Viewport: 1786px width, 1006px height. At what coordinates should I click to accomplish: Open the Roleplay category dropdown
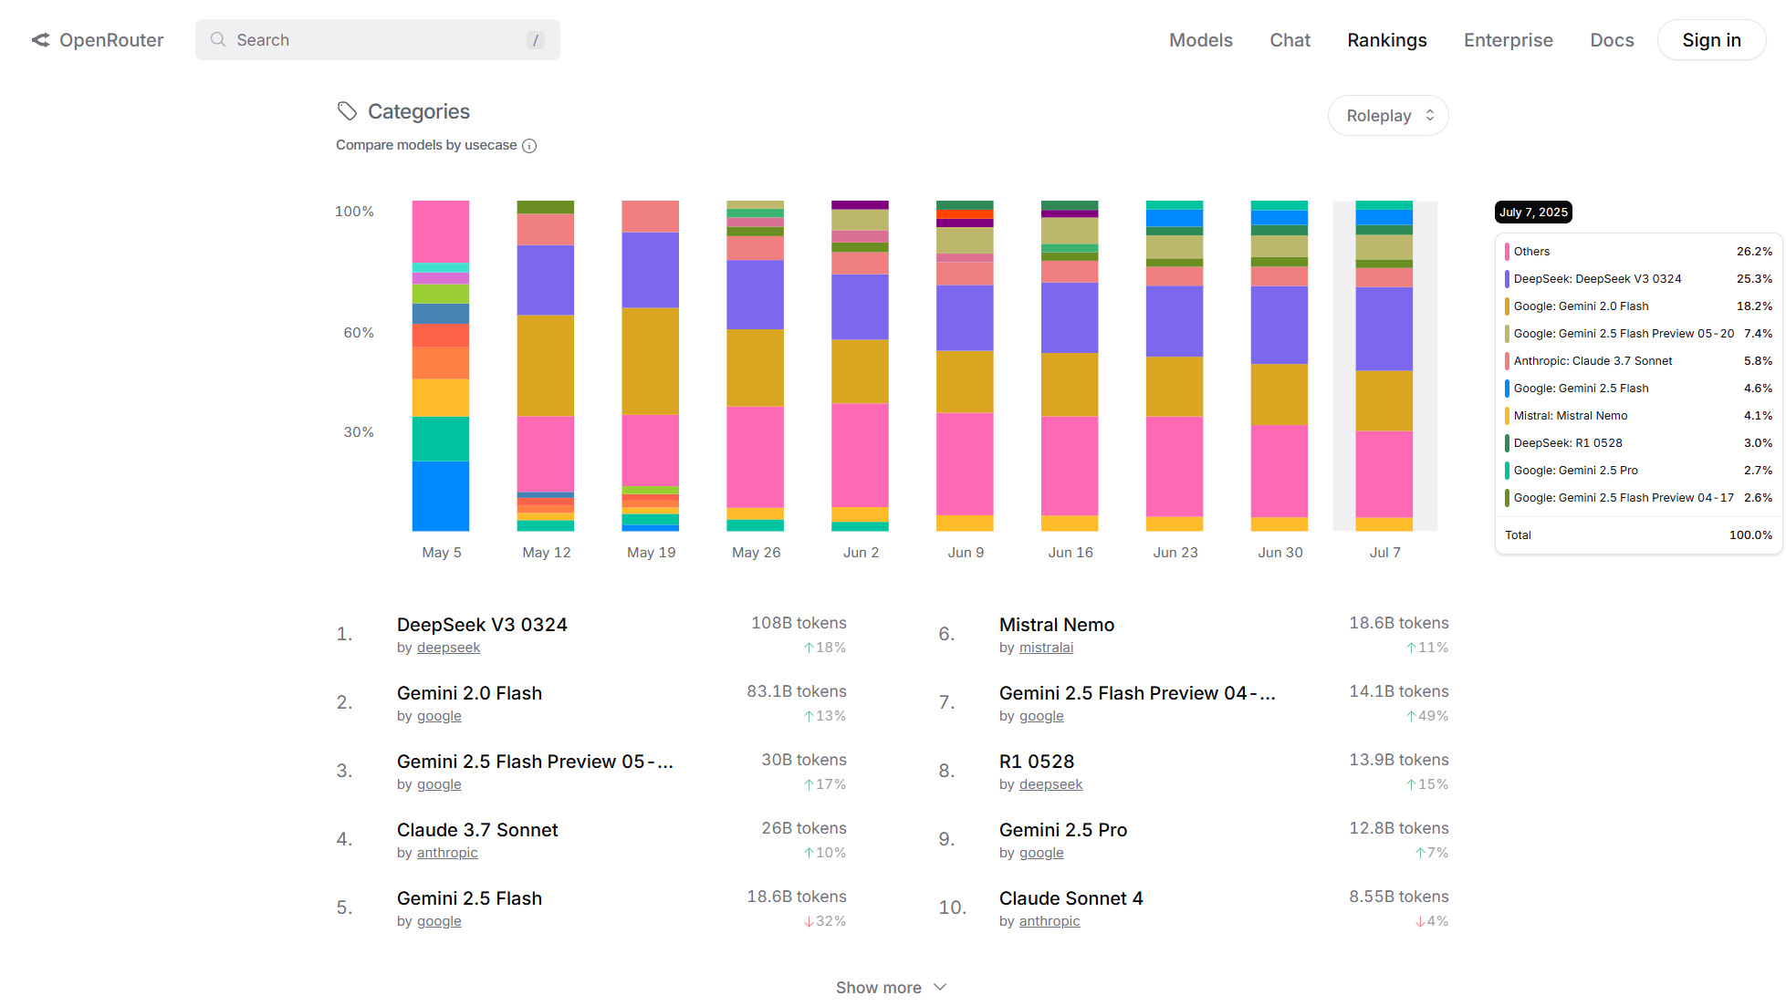tap(1388, 116)
